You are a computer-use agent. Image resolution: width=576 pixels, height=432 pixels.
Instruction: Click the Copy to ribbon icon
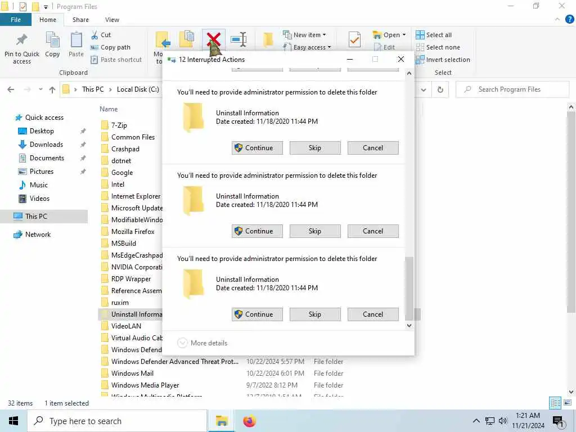point(187,40)
